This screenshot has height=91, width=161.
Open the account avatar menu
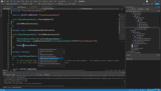(147, 1)
